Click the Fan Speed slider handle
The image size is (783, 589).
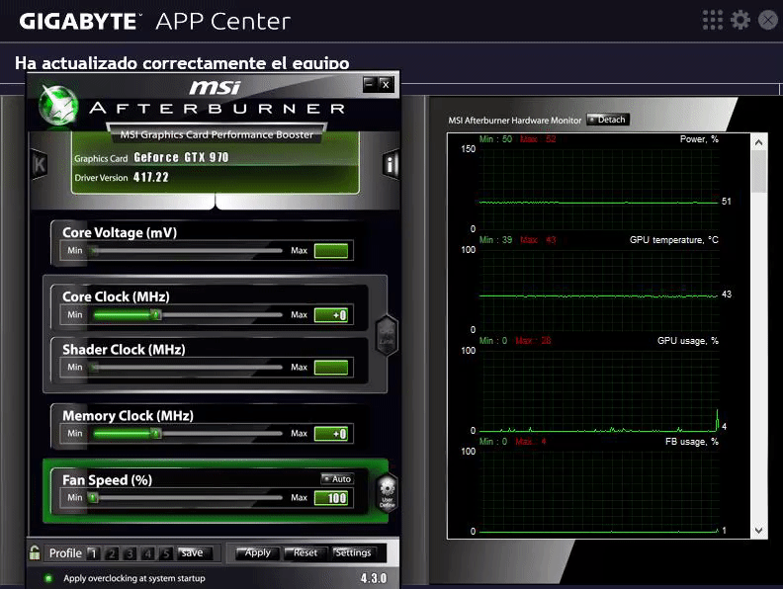point(93,498)
